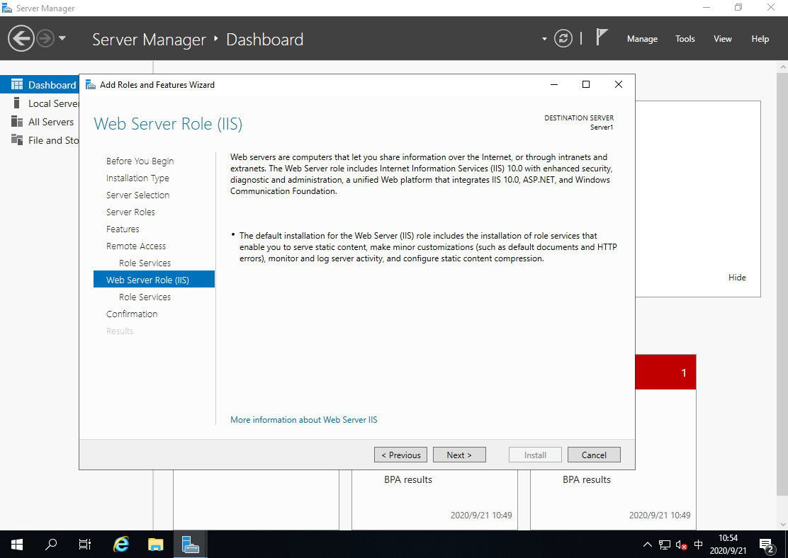
Task: Click the wizard title bar icon
Action: 91,84
